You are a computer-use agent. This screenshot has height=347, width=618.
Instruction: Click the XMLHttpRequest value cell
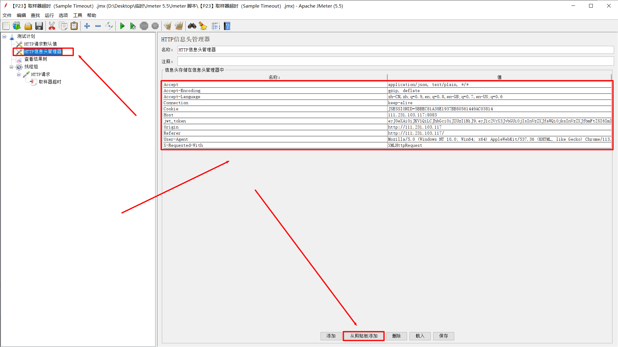[x=499, y=146]
